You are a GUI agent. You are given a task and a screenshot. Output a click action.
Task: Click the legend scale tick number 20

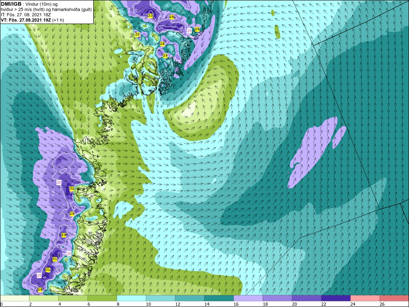click(294, 304)
